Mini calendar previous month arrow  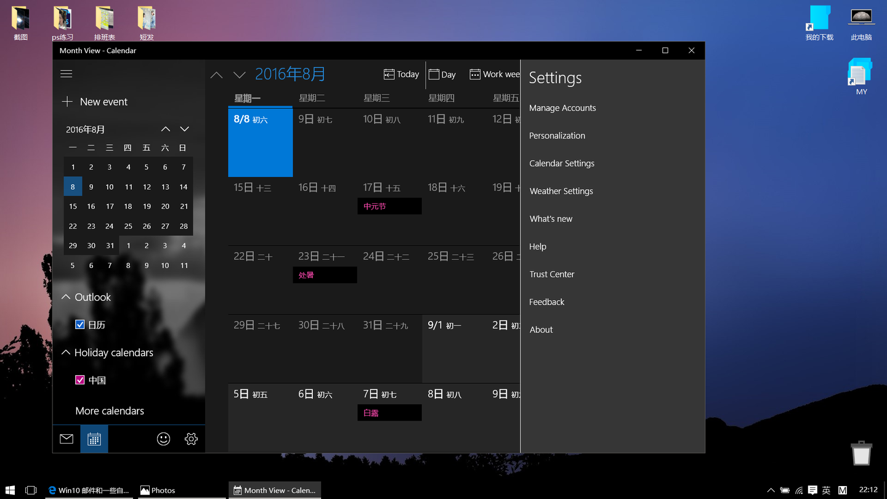pos(166,129)
